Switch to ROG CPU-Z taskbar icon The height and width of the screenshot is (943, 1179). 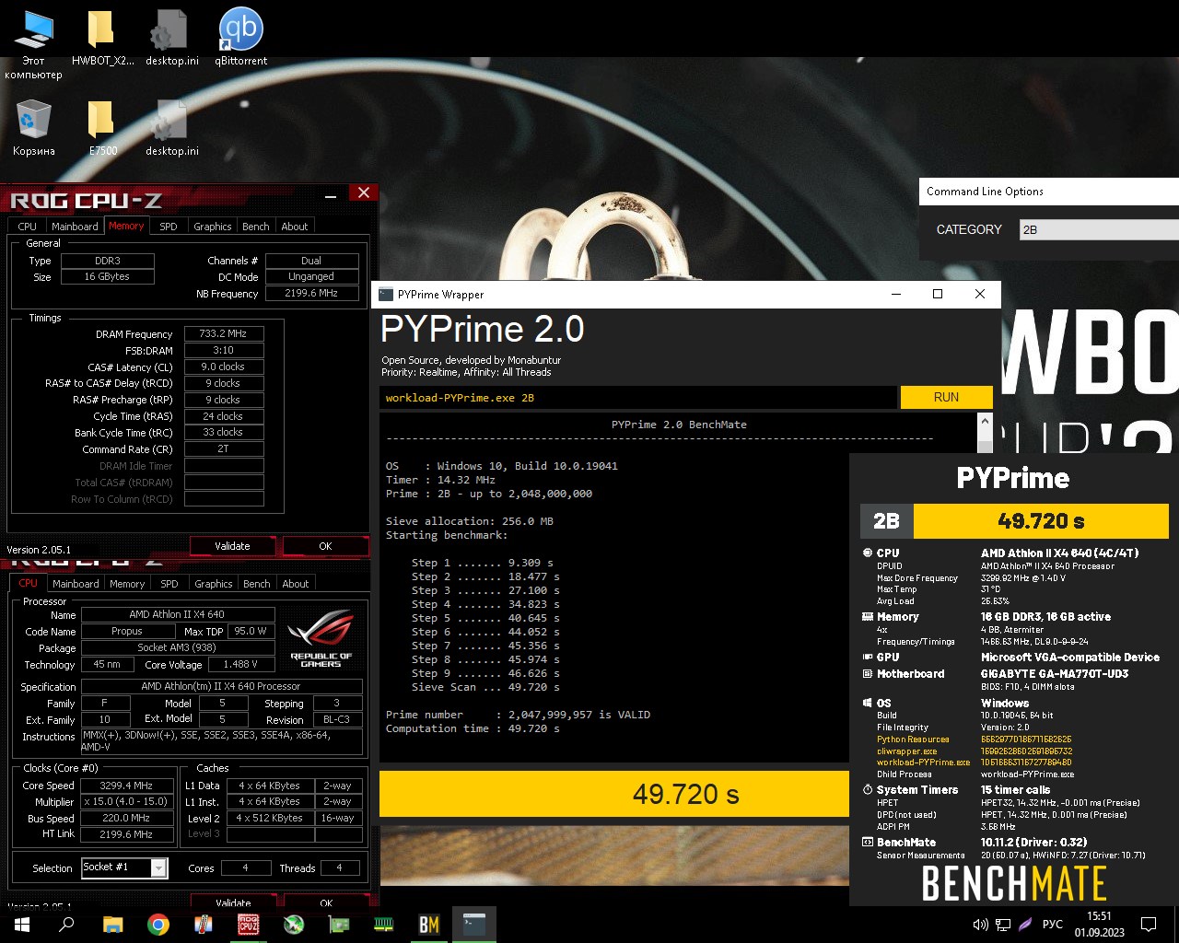pyautogui.click(x=248, y=925)
